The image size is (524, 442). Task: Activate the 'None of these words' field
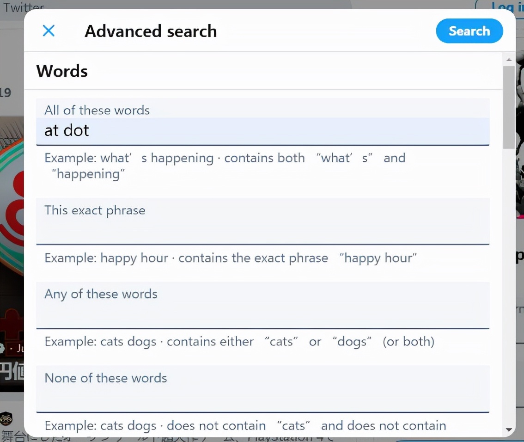pos(262,397)
